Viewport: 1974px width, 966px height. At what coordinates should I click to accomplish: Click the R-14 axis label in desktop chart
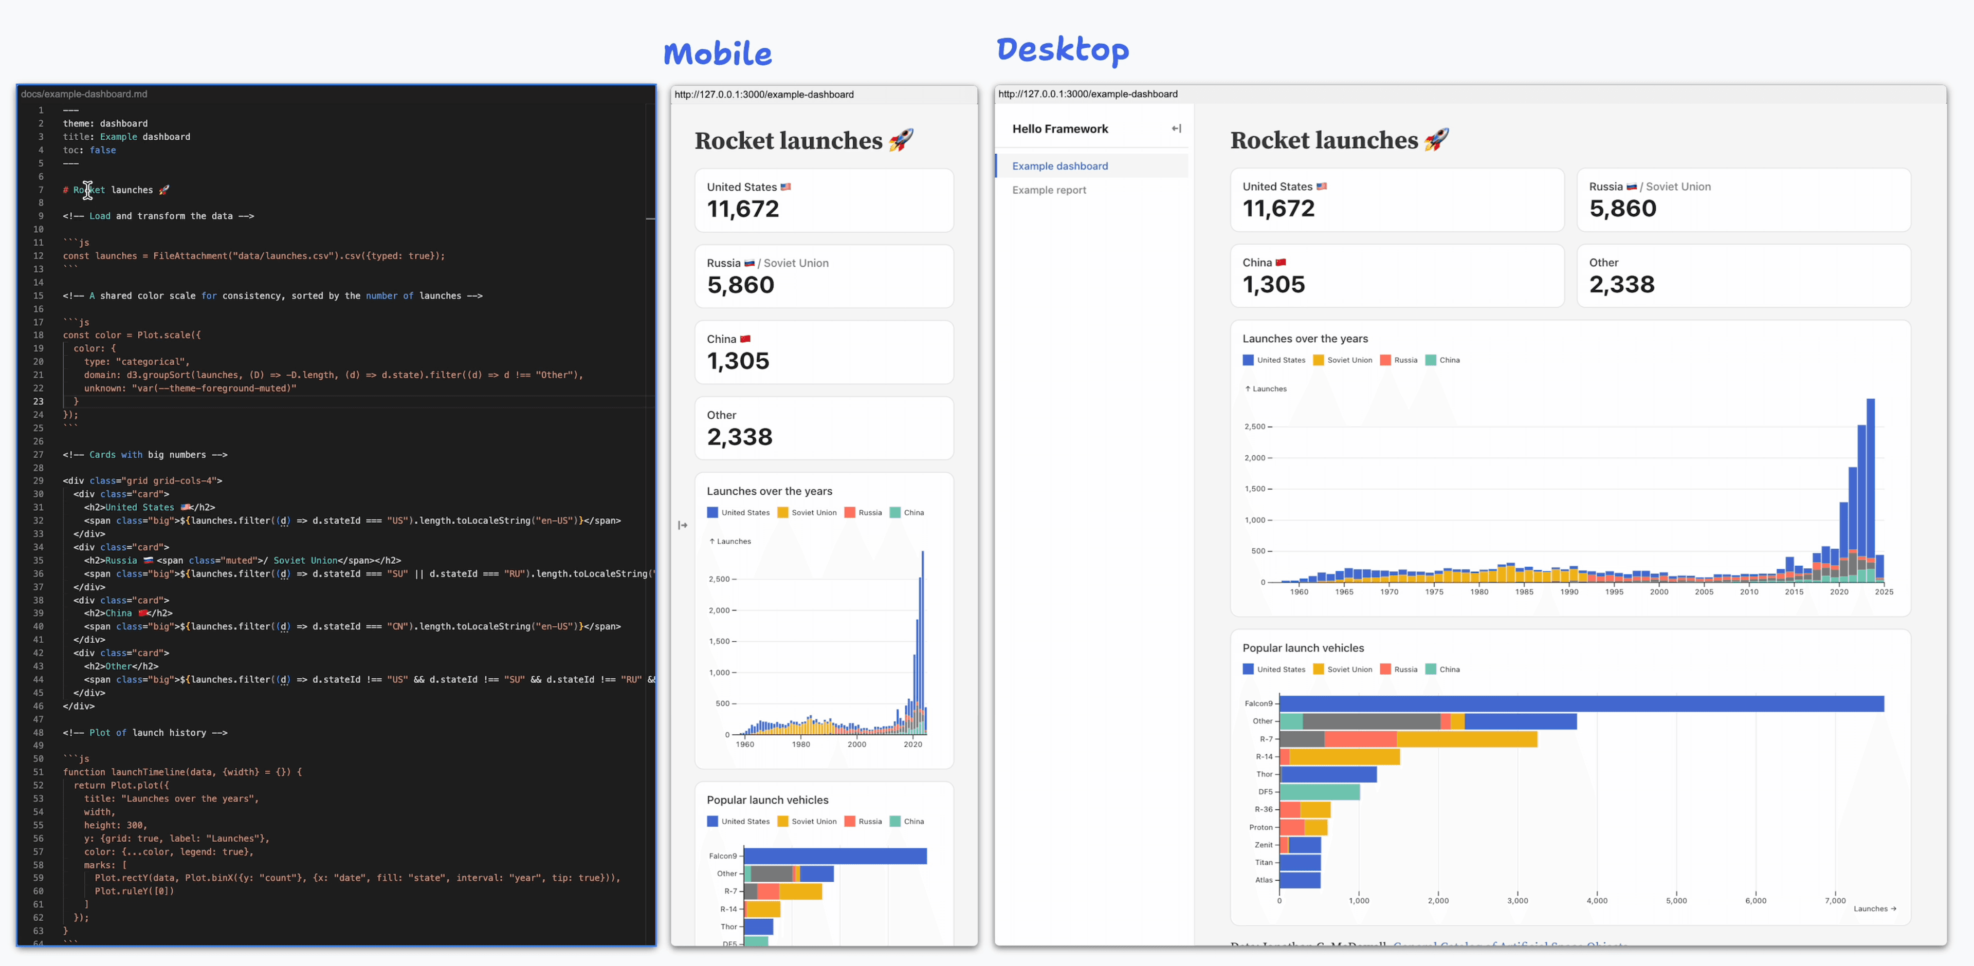[1264, 757]
